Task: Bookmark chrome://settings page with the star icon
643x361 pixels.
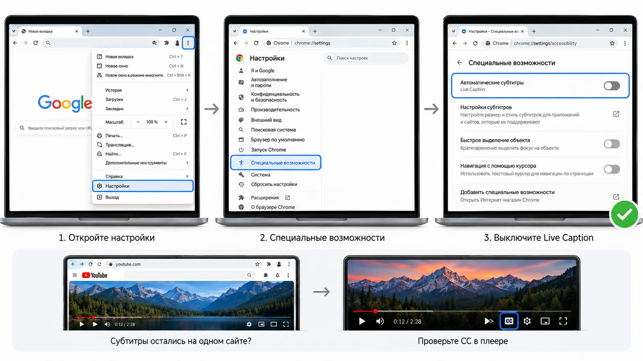Action: click(x=394, y=43)
